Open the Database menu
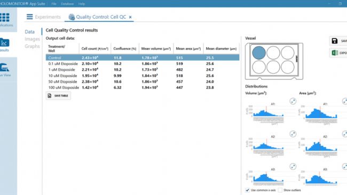 (x=67, y=4)
